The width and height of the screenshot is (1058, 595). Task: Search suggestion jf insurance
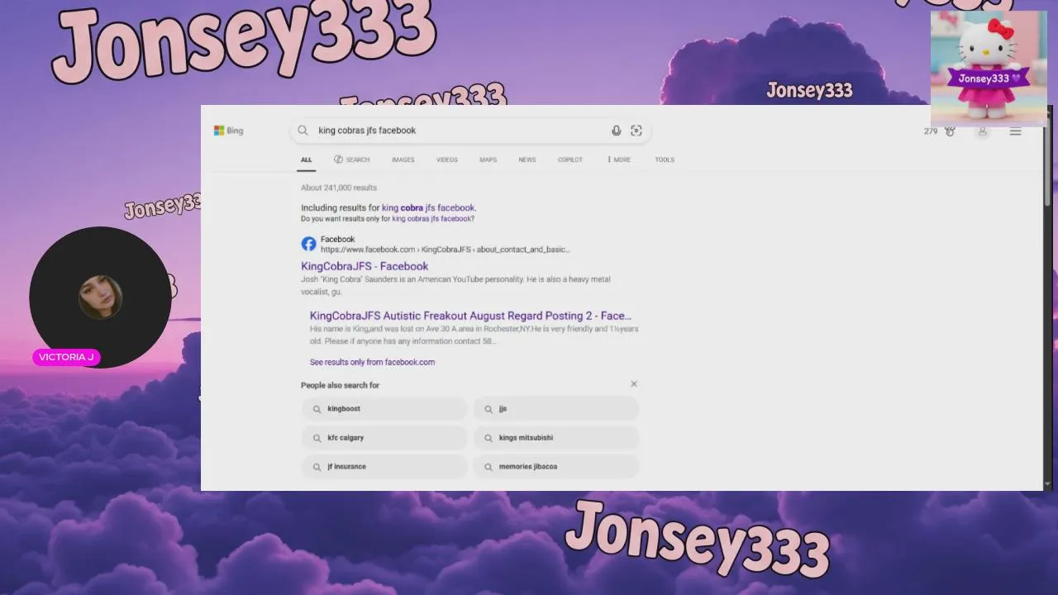click(384, 467)
